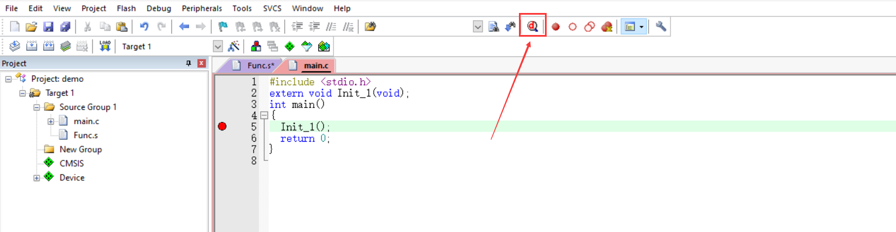Copy the selection to the clipboard
This screenshot has height=232, width=896.
coord(105,27)
